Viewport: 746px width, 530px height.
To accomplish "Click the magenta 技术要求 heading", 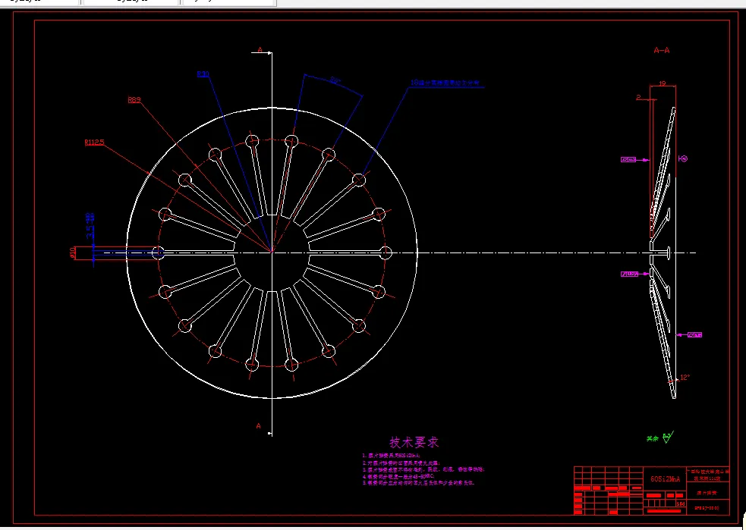I will click(x=414, y=442).
